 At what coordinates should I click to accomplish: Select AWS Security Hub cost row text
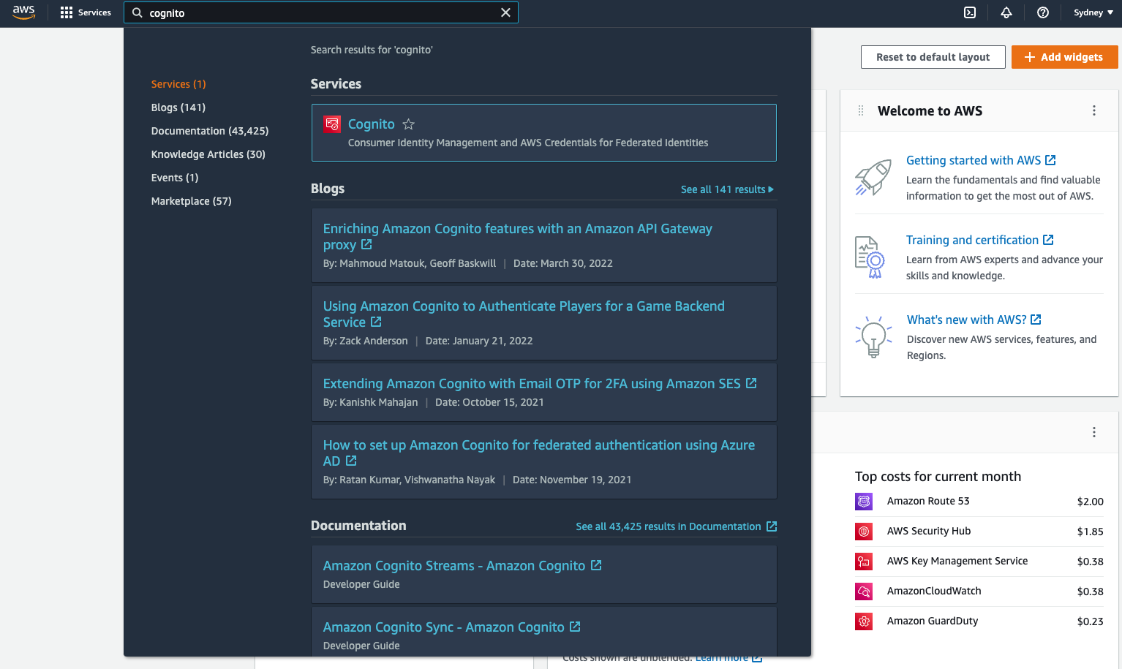pos(929,531)
